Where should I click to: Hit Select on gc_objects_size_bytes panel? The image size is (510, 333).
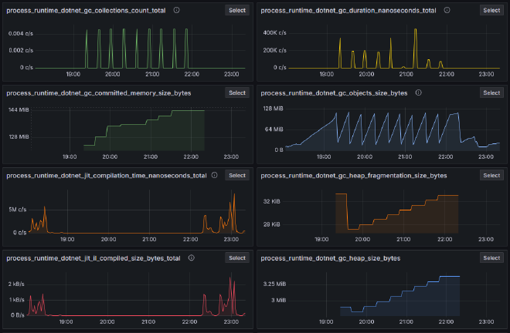491,92
